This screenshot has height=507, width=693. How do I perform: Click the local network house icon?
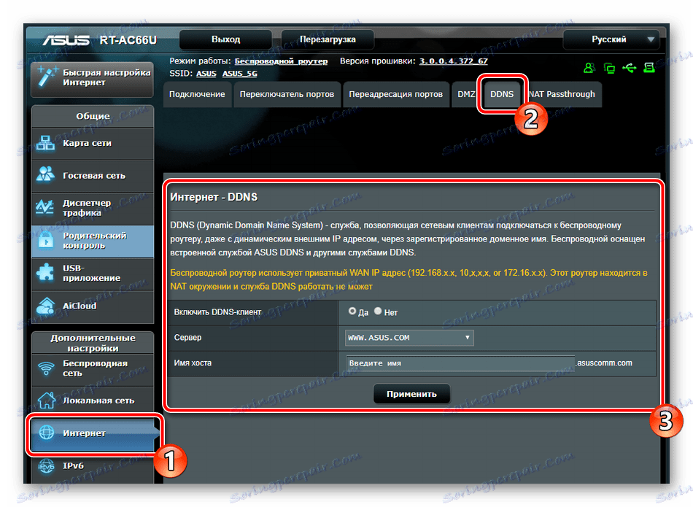[x=47, y=400]
